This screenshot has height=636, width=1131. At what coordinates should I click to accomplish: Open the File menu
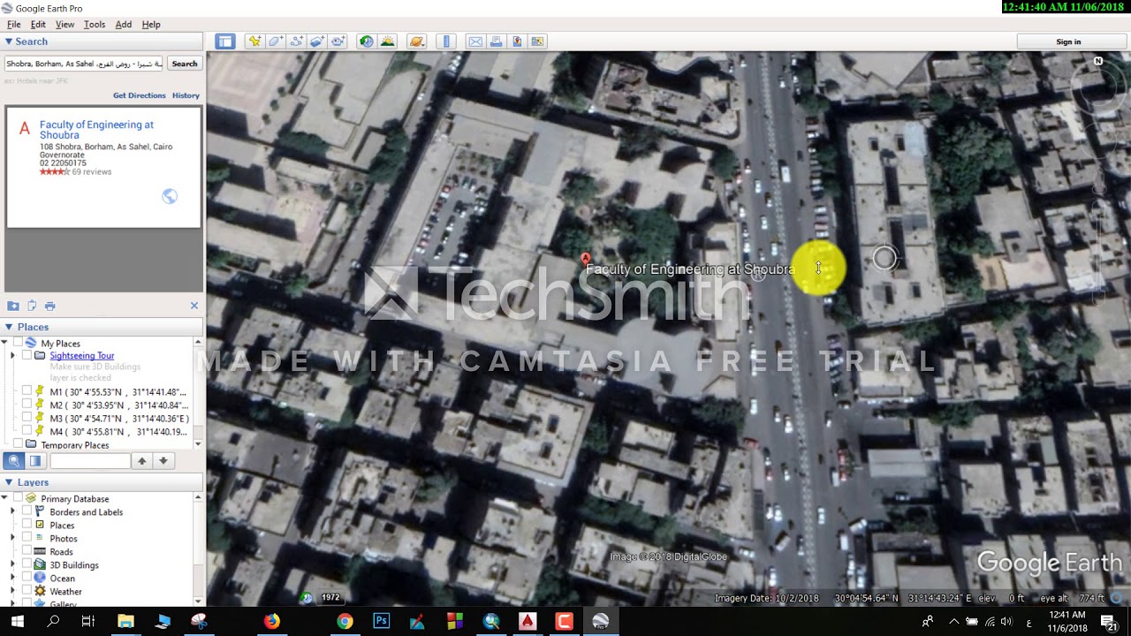click(x=13, y=25)
